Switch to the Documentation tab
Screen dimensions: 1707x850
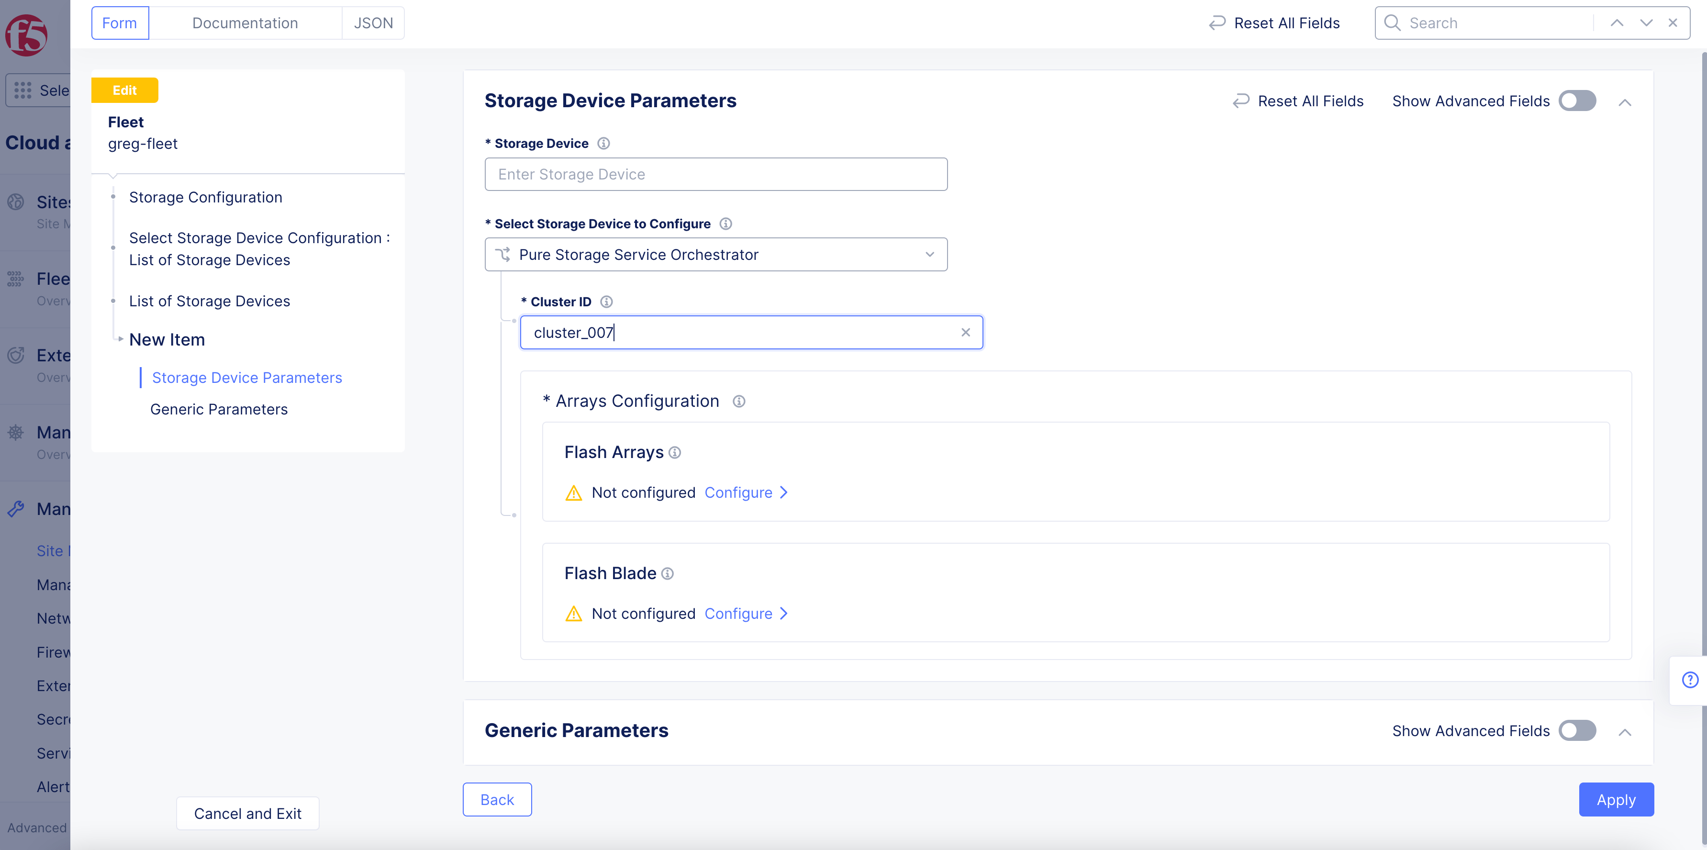tap(245, 22)
